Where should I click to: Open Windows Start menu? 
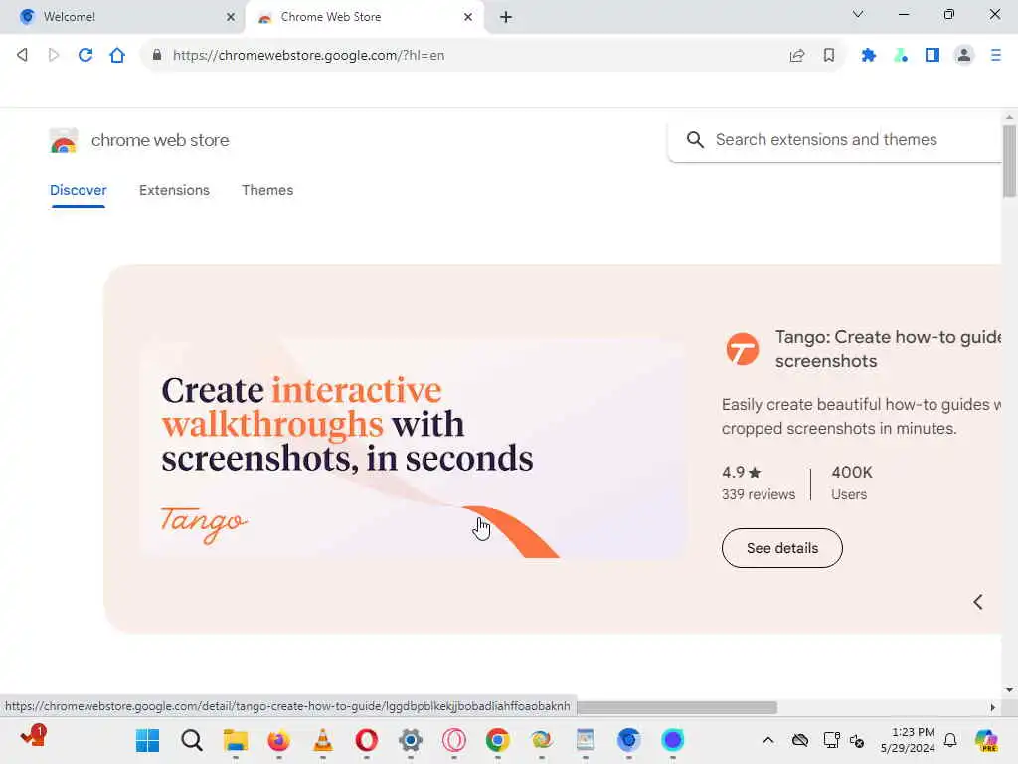point(147,740)
